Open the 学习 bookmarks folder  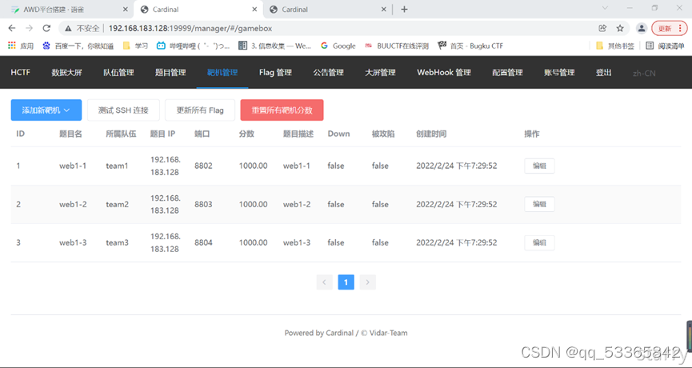click(135, 46)
